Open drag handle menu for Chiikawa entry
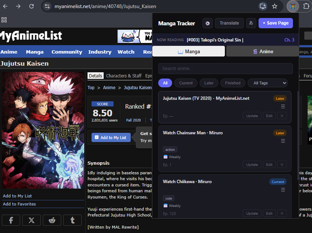312x233 pixels. pos(283,190)
